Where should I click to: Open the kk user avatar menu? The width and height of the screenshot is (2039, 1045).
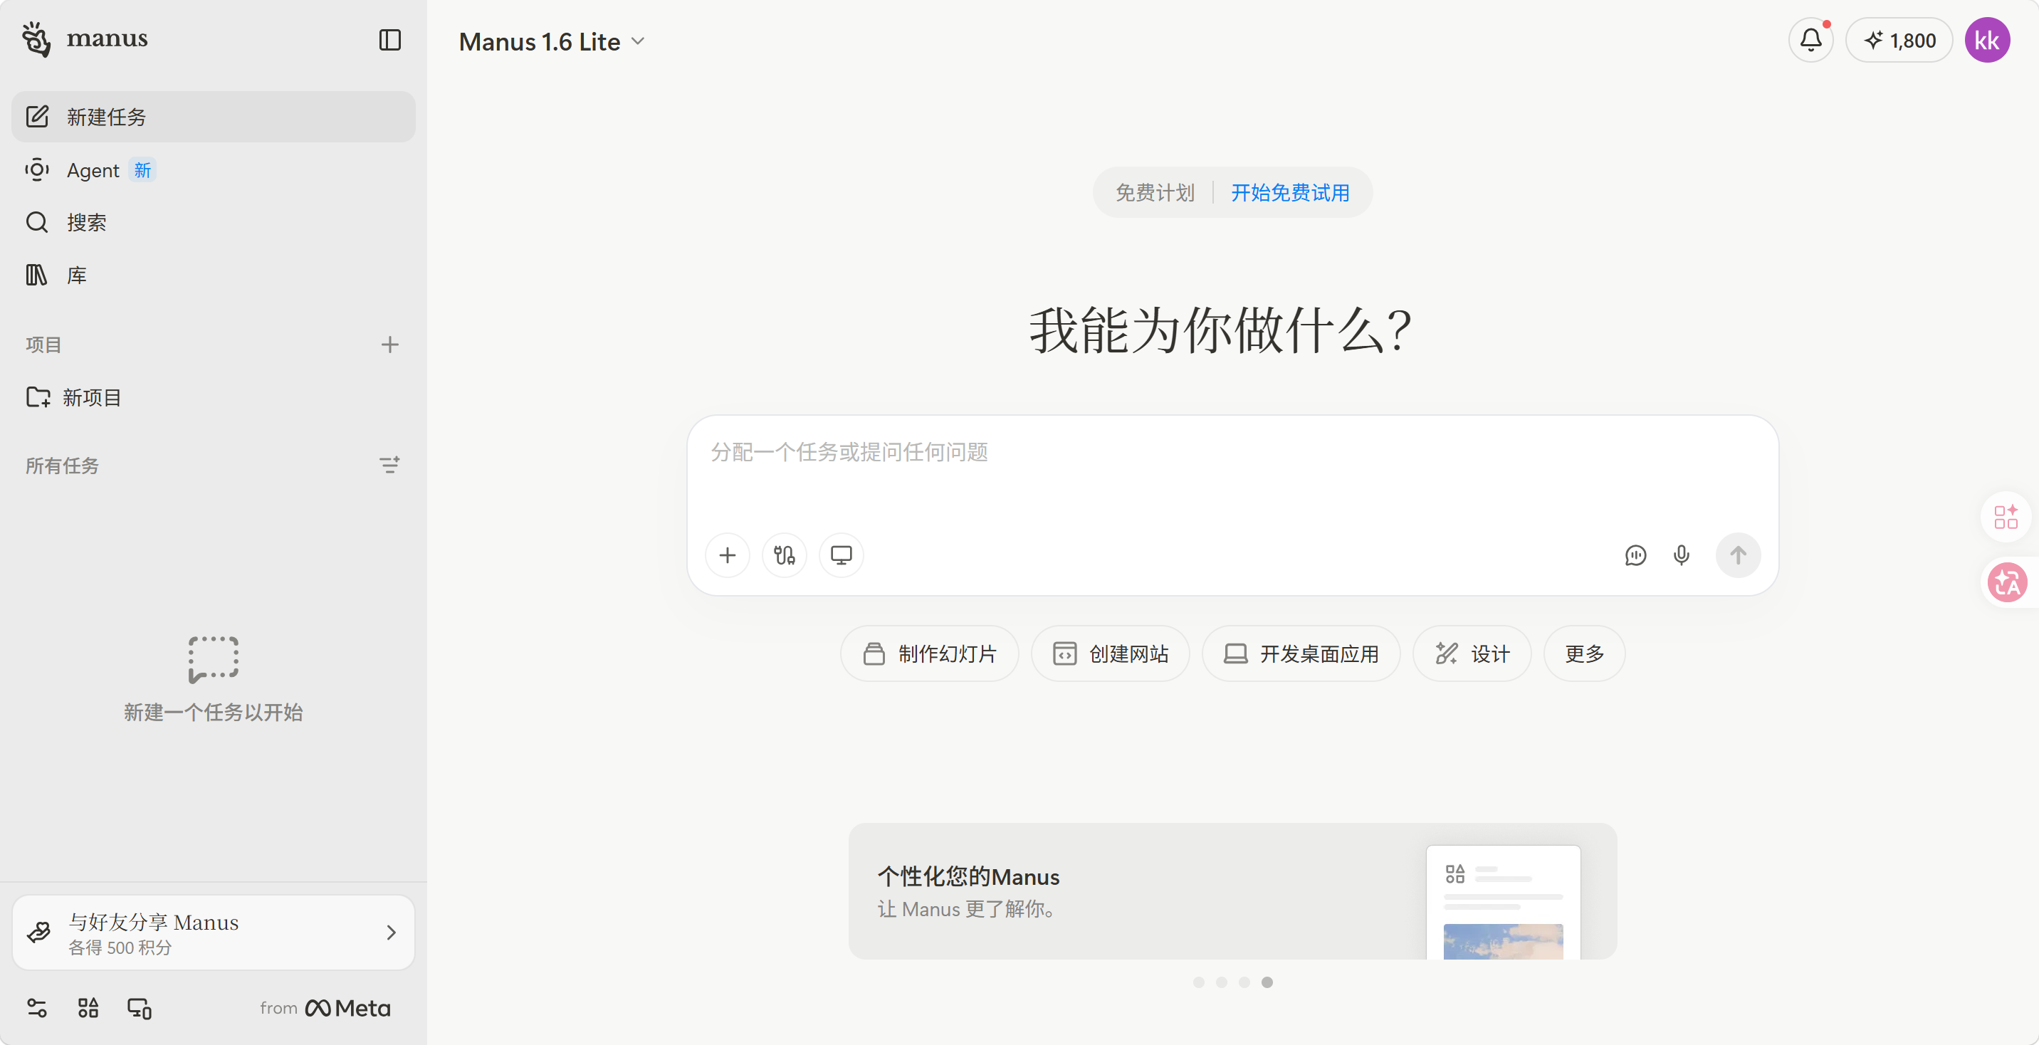[x=1987, y=41]
